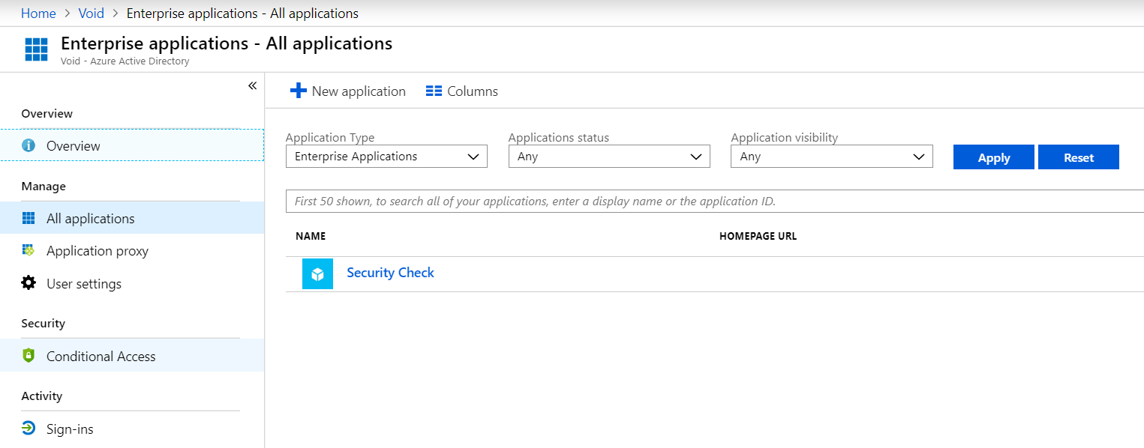
Task: Click New application text in toolbar
Action: coord(359,91)
